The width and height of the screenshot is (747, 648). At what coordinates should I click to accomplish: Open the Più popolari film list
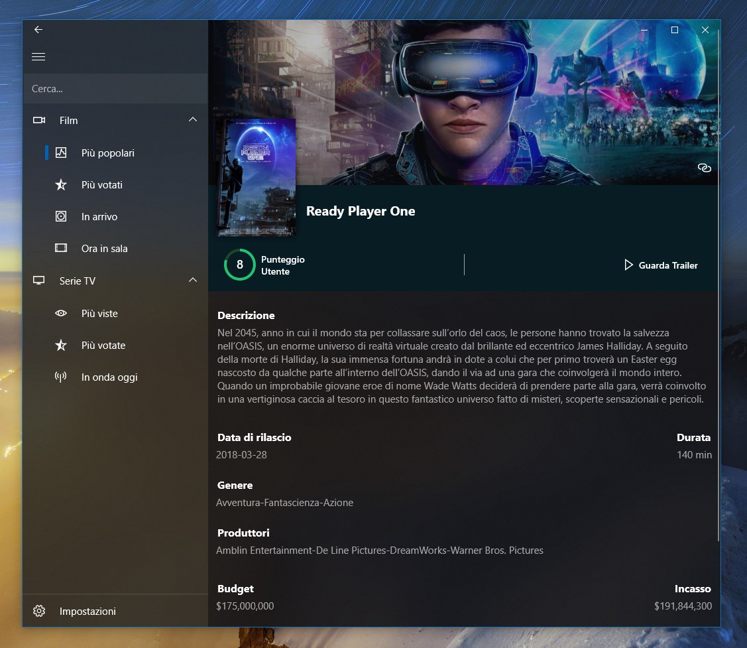click(115, 153)
